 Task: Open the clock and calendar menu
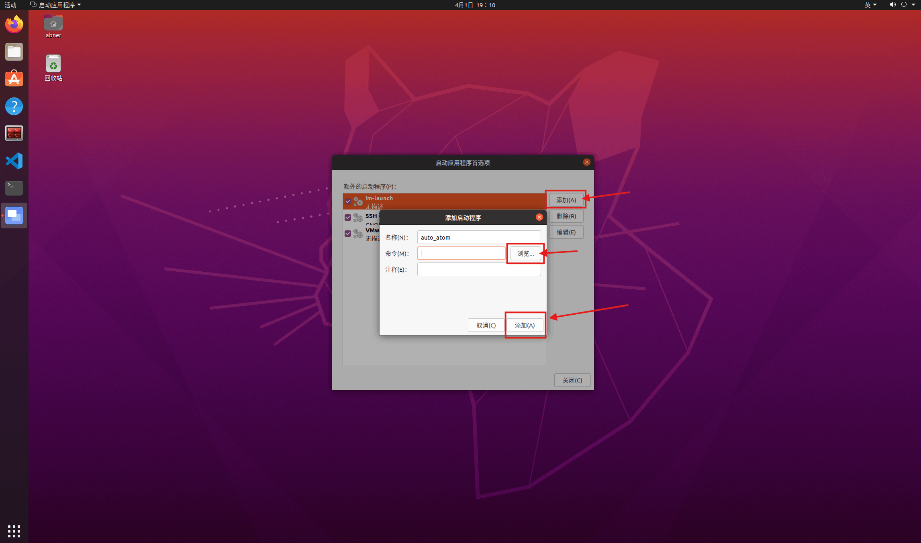tap(475, 5)
